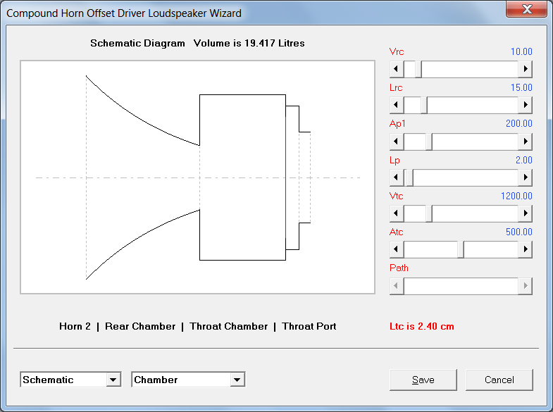Open the Schematic view dropdown

pos(70,380)
